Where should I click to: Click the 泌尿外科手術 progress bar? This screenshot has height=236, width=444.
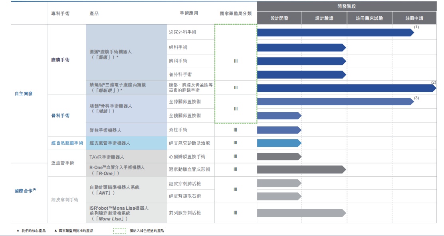[335, 33]
